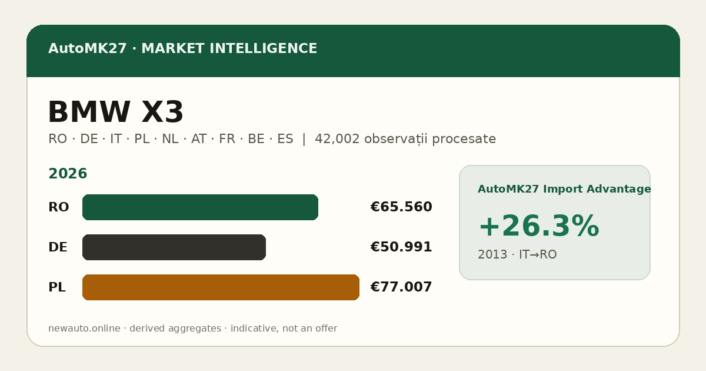Click the +26.3% advantage figure
706x371 pixels.
(538, 227)
